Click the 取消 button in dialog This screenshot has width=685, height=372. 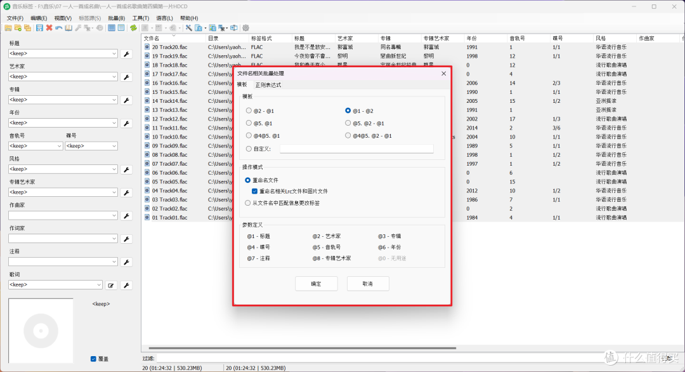tap(368, 284)
